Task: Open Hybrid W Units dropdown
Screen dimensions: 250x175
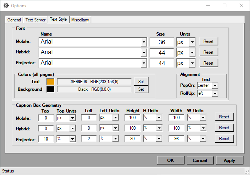Action: (x=203, y=128)
